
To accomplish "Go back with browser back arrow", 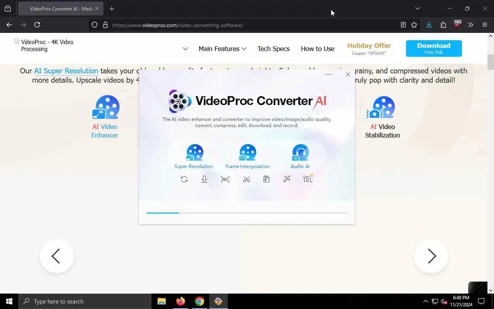I will point(9,25).
